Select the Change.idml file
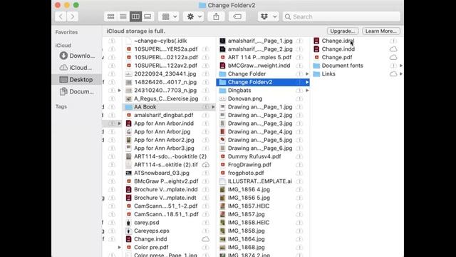Image resolution: width=456 pixels, height=257 pixels. [338, 41]
